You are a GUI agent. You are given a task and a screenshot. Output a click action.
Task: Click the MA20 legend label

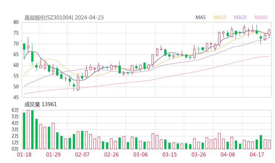[240, 17]
